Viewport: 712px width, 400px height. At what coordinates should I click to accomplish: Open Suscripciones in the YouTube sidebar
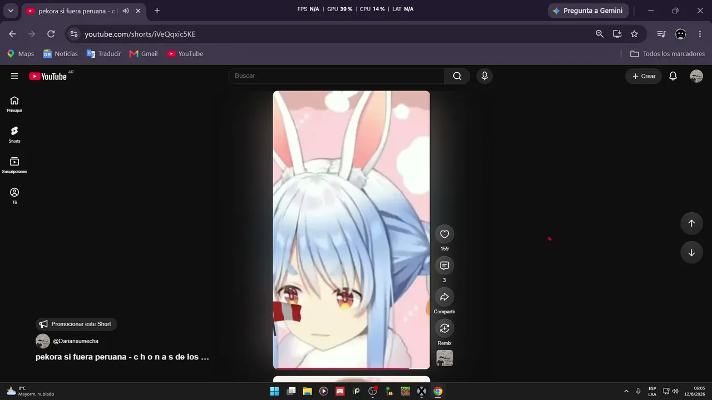tap(14, 165)
